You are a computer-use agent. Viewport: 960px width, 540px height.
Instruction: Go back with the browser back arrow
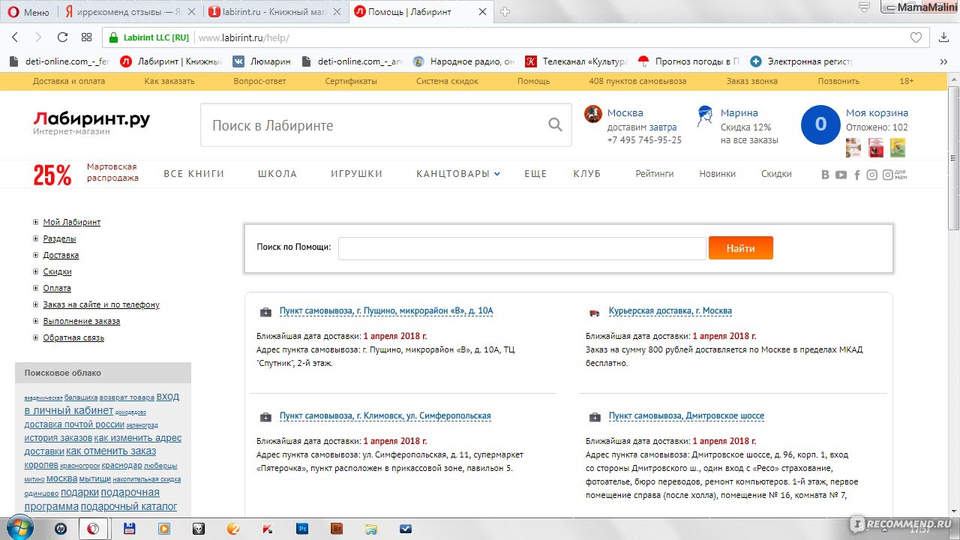(15, 37)
